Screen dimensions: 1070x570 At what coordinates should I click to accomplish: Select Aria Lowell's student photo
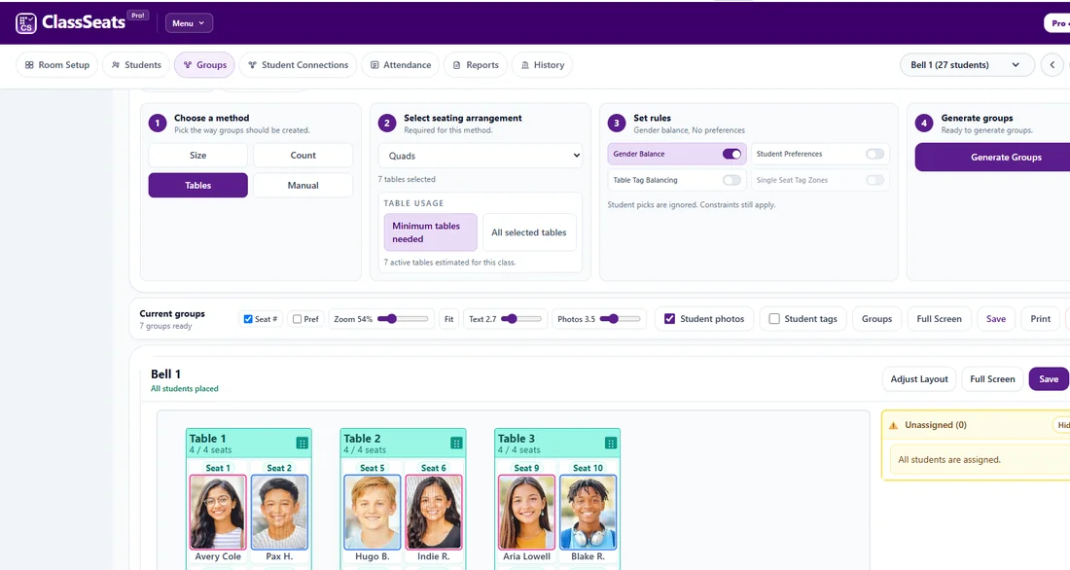pos(526,512)
